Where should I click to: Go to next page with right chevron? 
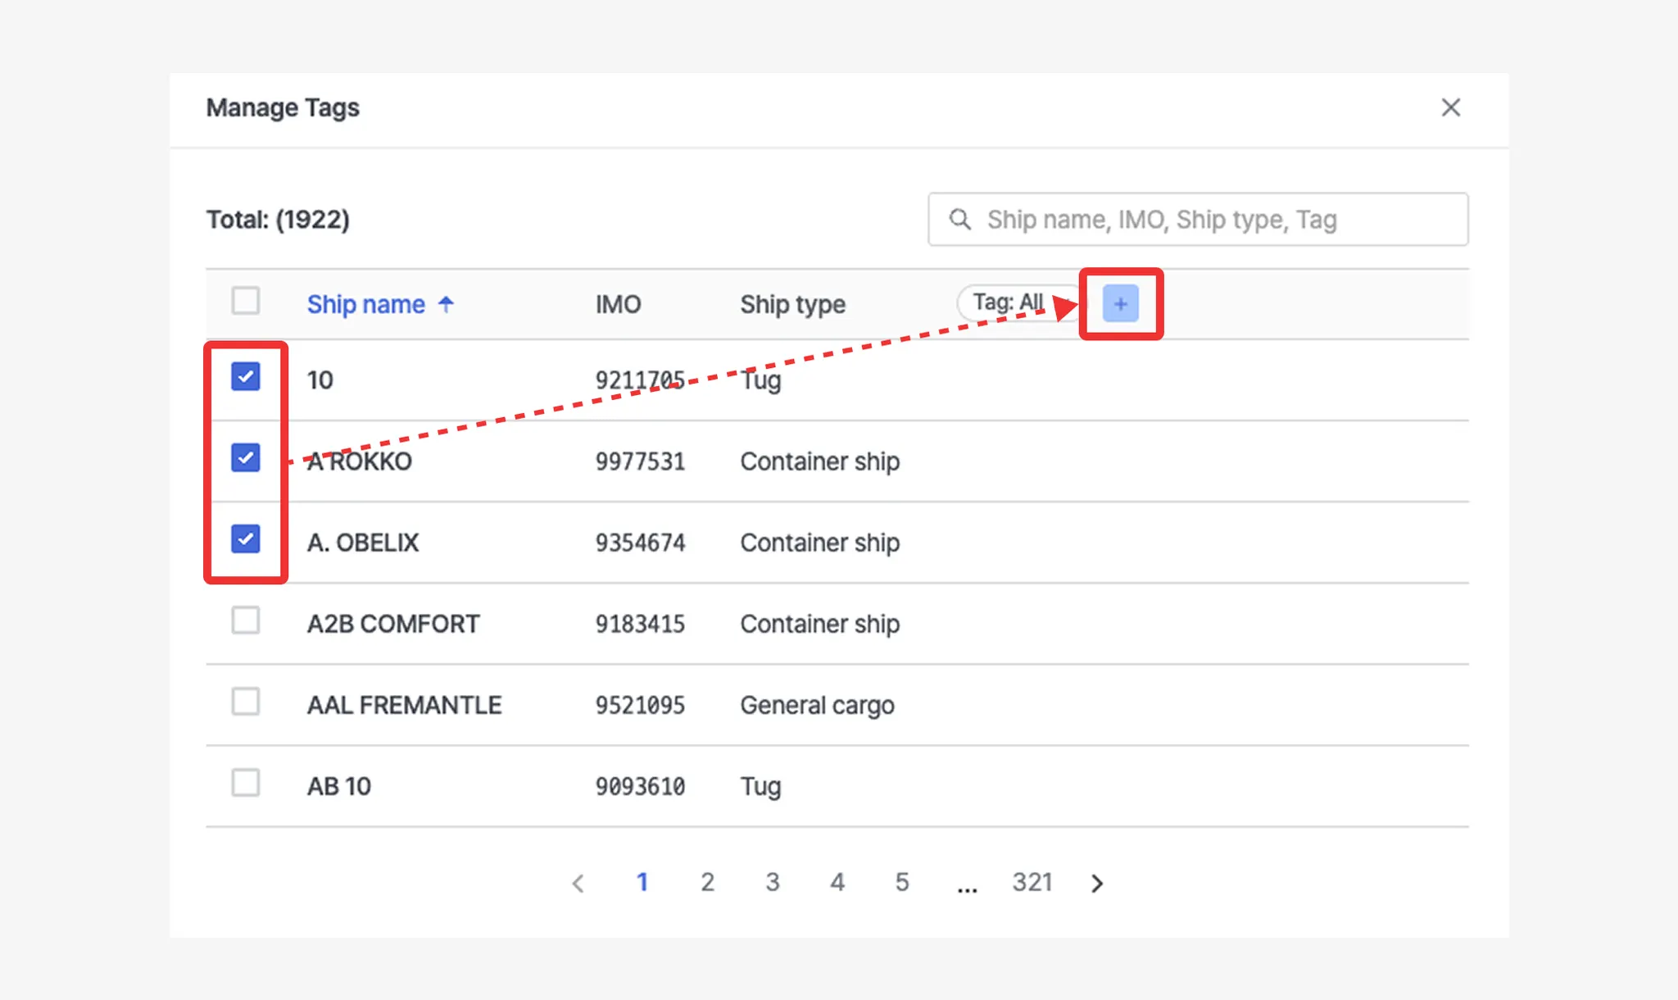(x=1097, y=883)
